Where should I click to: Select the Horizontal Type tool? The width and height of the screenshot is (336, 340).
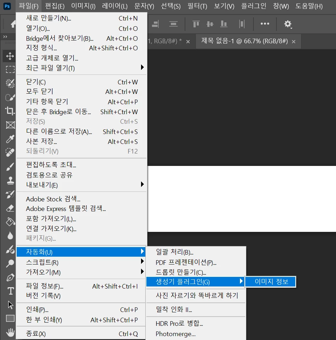click(10, 291)
